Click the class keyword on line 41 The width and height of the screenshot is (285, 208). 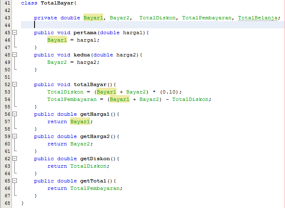[29, 3]
